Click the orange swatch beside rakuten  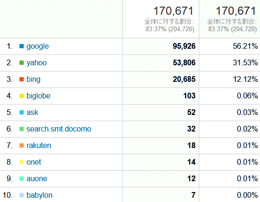click(x=21, y=145)
